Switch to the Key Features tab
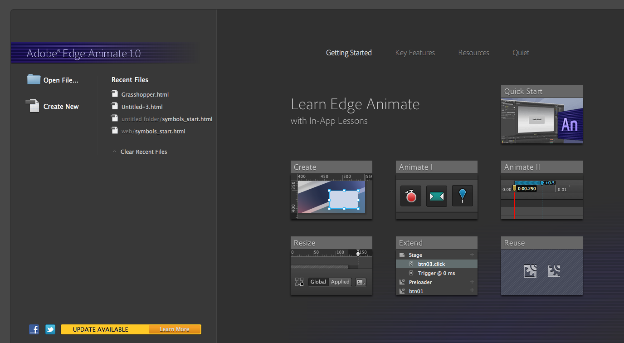The width and height of the screenshot is (624, 343). tap(415, 53)
